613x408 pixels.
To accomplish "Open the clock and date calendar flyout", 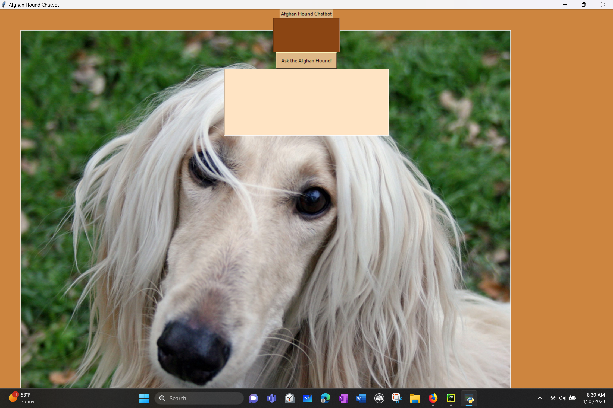I will coord(593,398).
